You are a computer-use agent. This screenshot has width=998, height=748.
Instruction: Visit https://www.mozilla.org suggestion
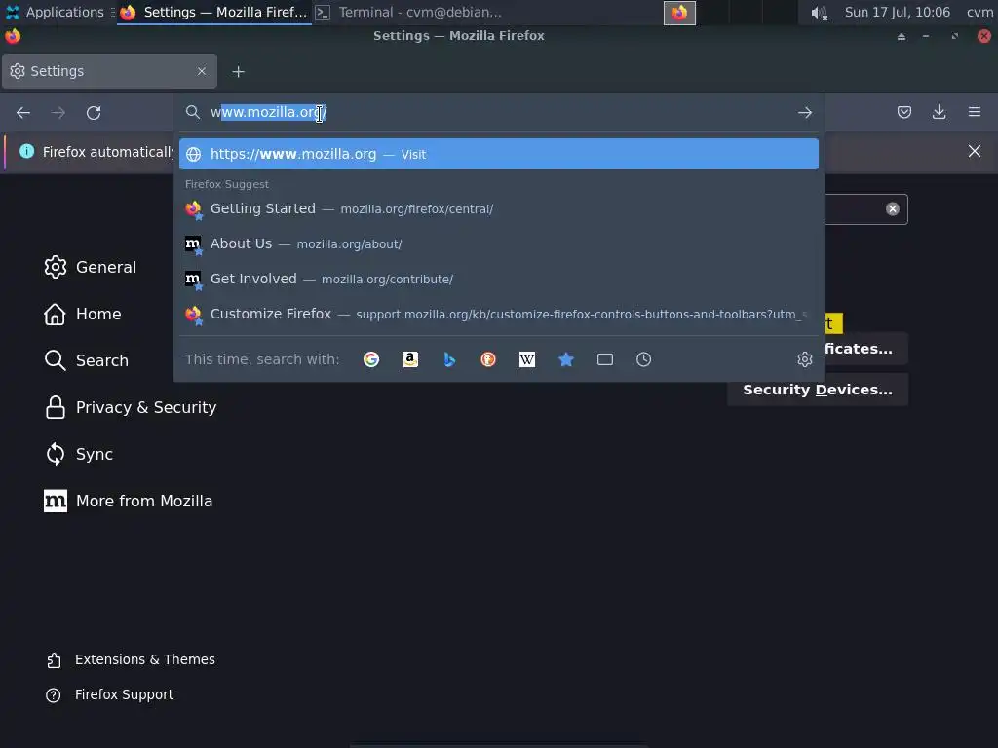498,154
